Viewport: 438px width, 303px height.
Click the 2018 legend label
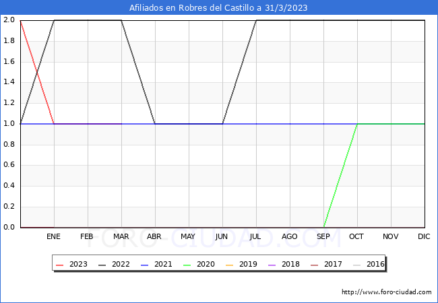click(x=290, y=264)
